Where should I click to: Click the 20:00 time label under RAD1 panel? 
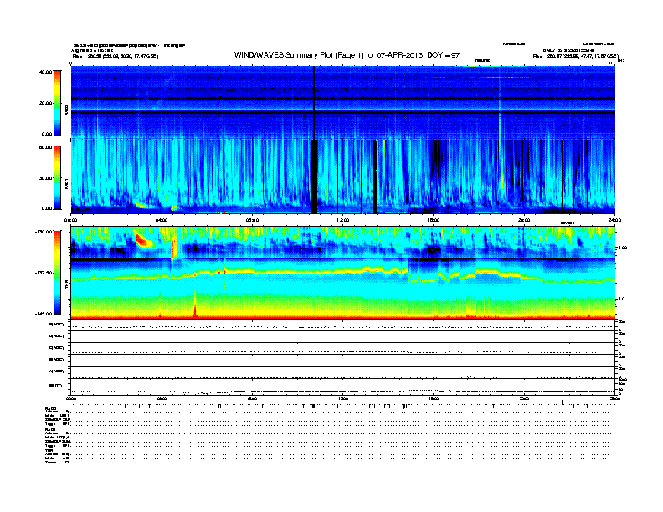point(524,220)
